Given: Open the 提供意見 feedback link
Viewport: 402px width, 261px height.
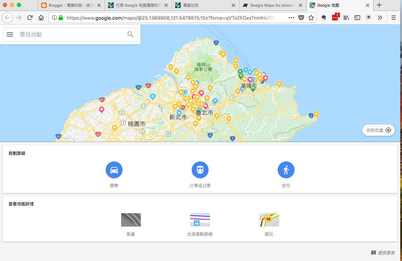Looking at the screenshot, I should coord(383,253).
